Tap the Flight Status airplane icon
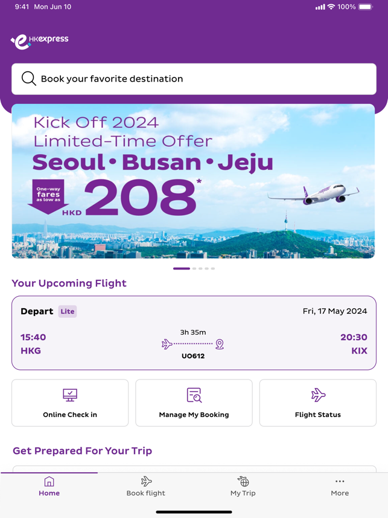 pos(318,395)
